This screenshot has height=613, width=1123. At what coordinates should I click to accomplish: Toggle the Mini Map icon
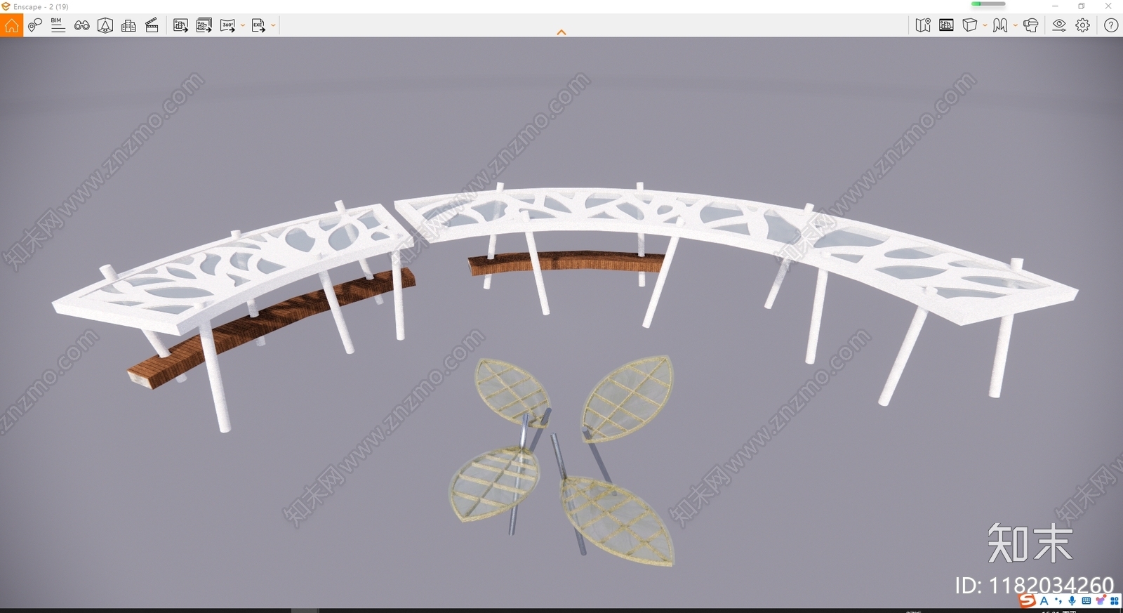coord(923,26)
